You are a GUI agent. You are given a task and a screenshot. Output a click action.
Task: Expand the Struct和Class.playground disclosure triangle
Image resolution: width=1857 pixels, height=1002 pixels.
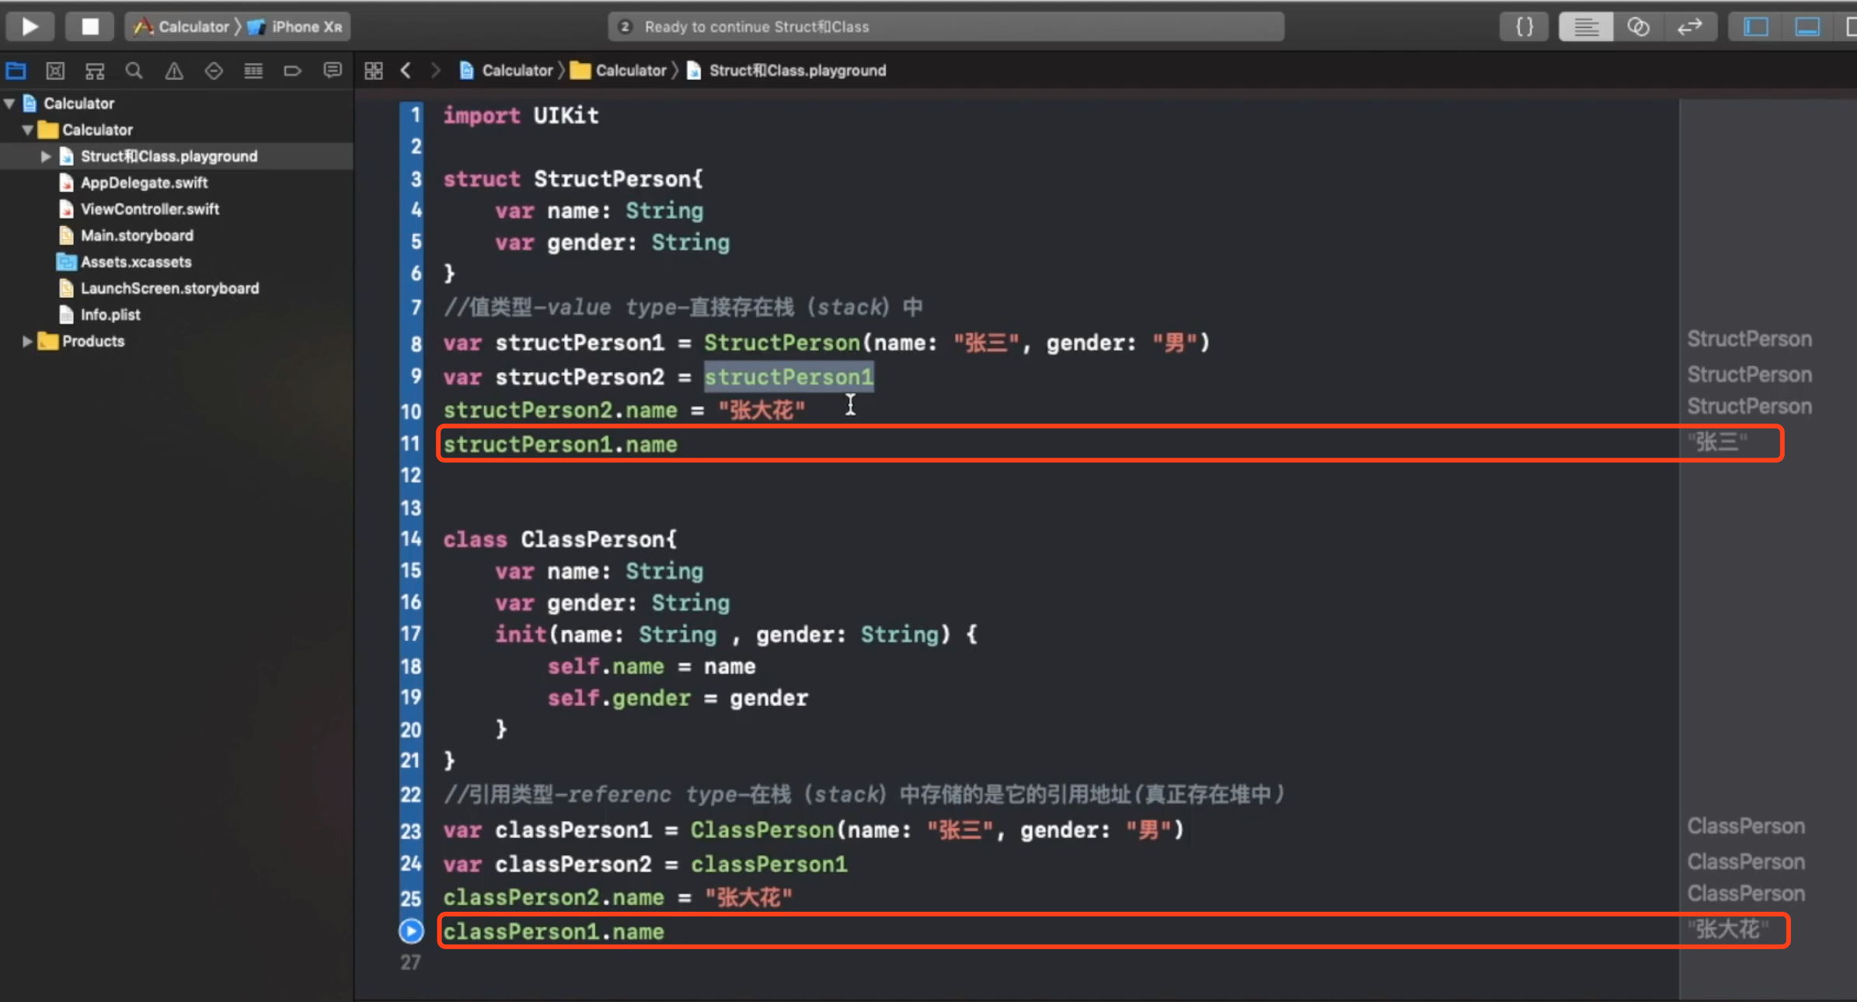[45, 156]
